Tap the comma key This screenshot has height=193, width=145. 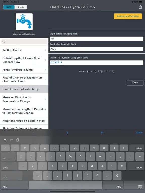point(57,176)
